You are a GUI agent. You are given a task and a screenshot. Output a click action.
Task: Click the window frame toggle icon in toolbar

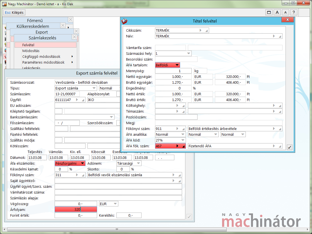click(x=269, y=12)
